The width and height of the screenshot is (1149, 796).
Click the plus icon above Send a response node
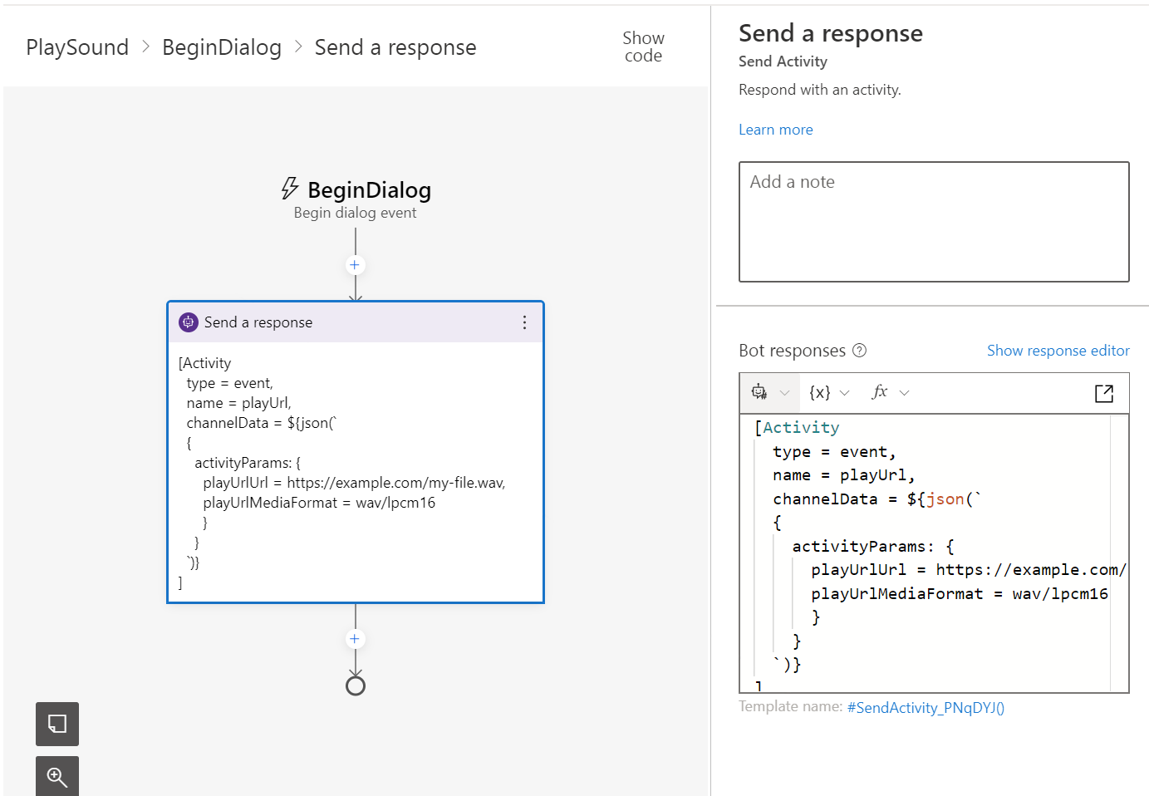(x=355, y=265)
